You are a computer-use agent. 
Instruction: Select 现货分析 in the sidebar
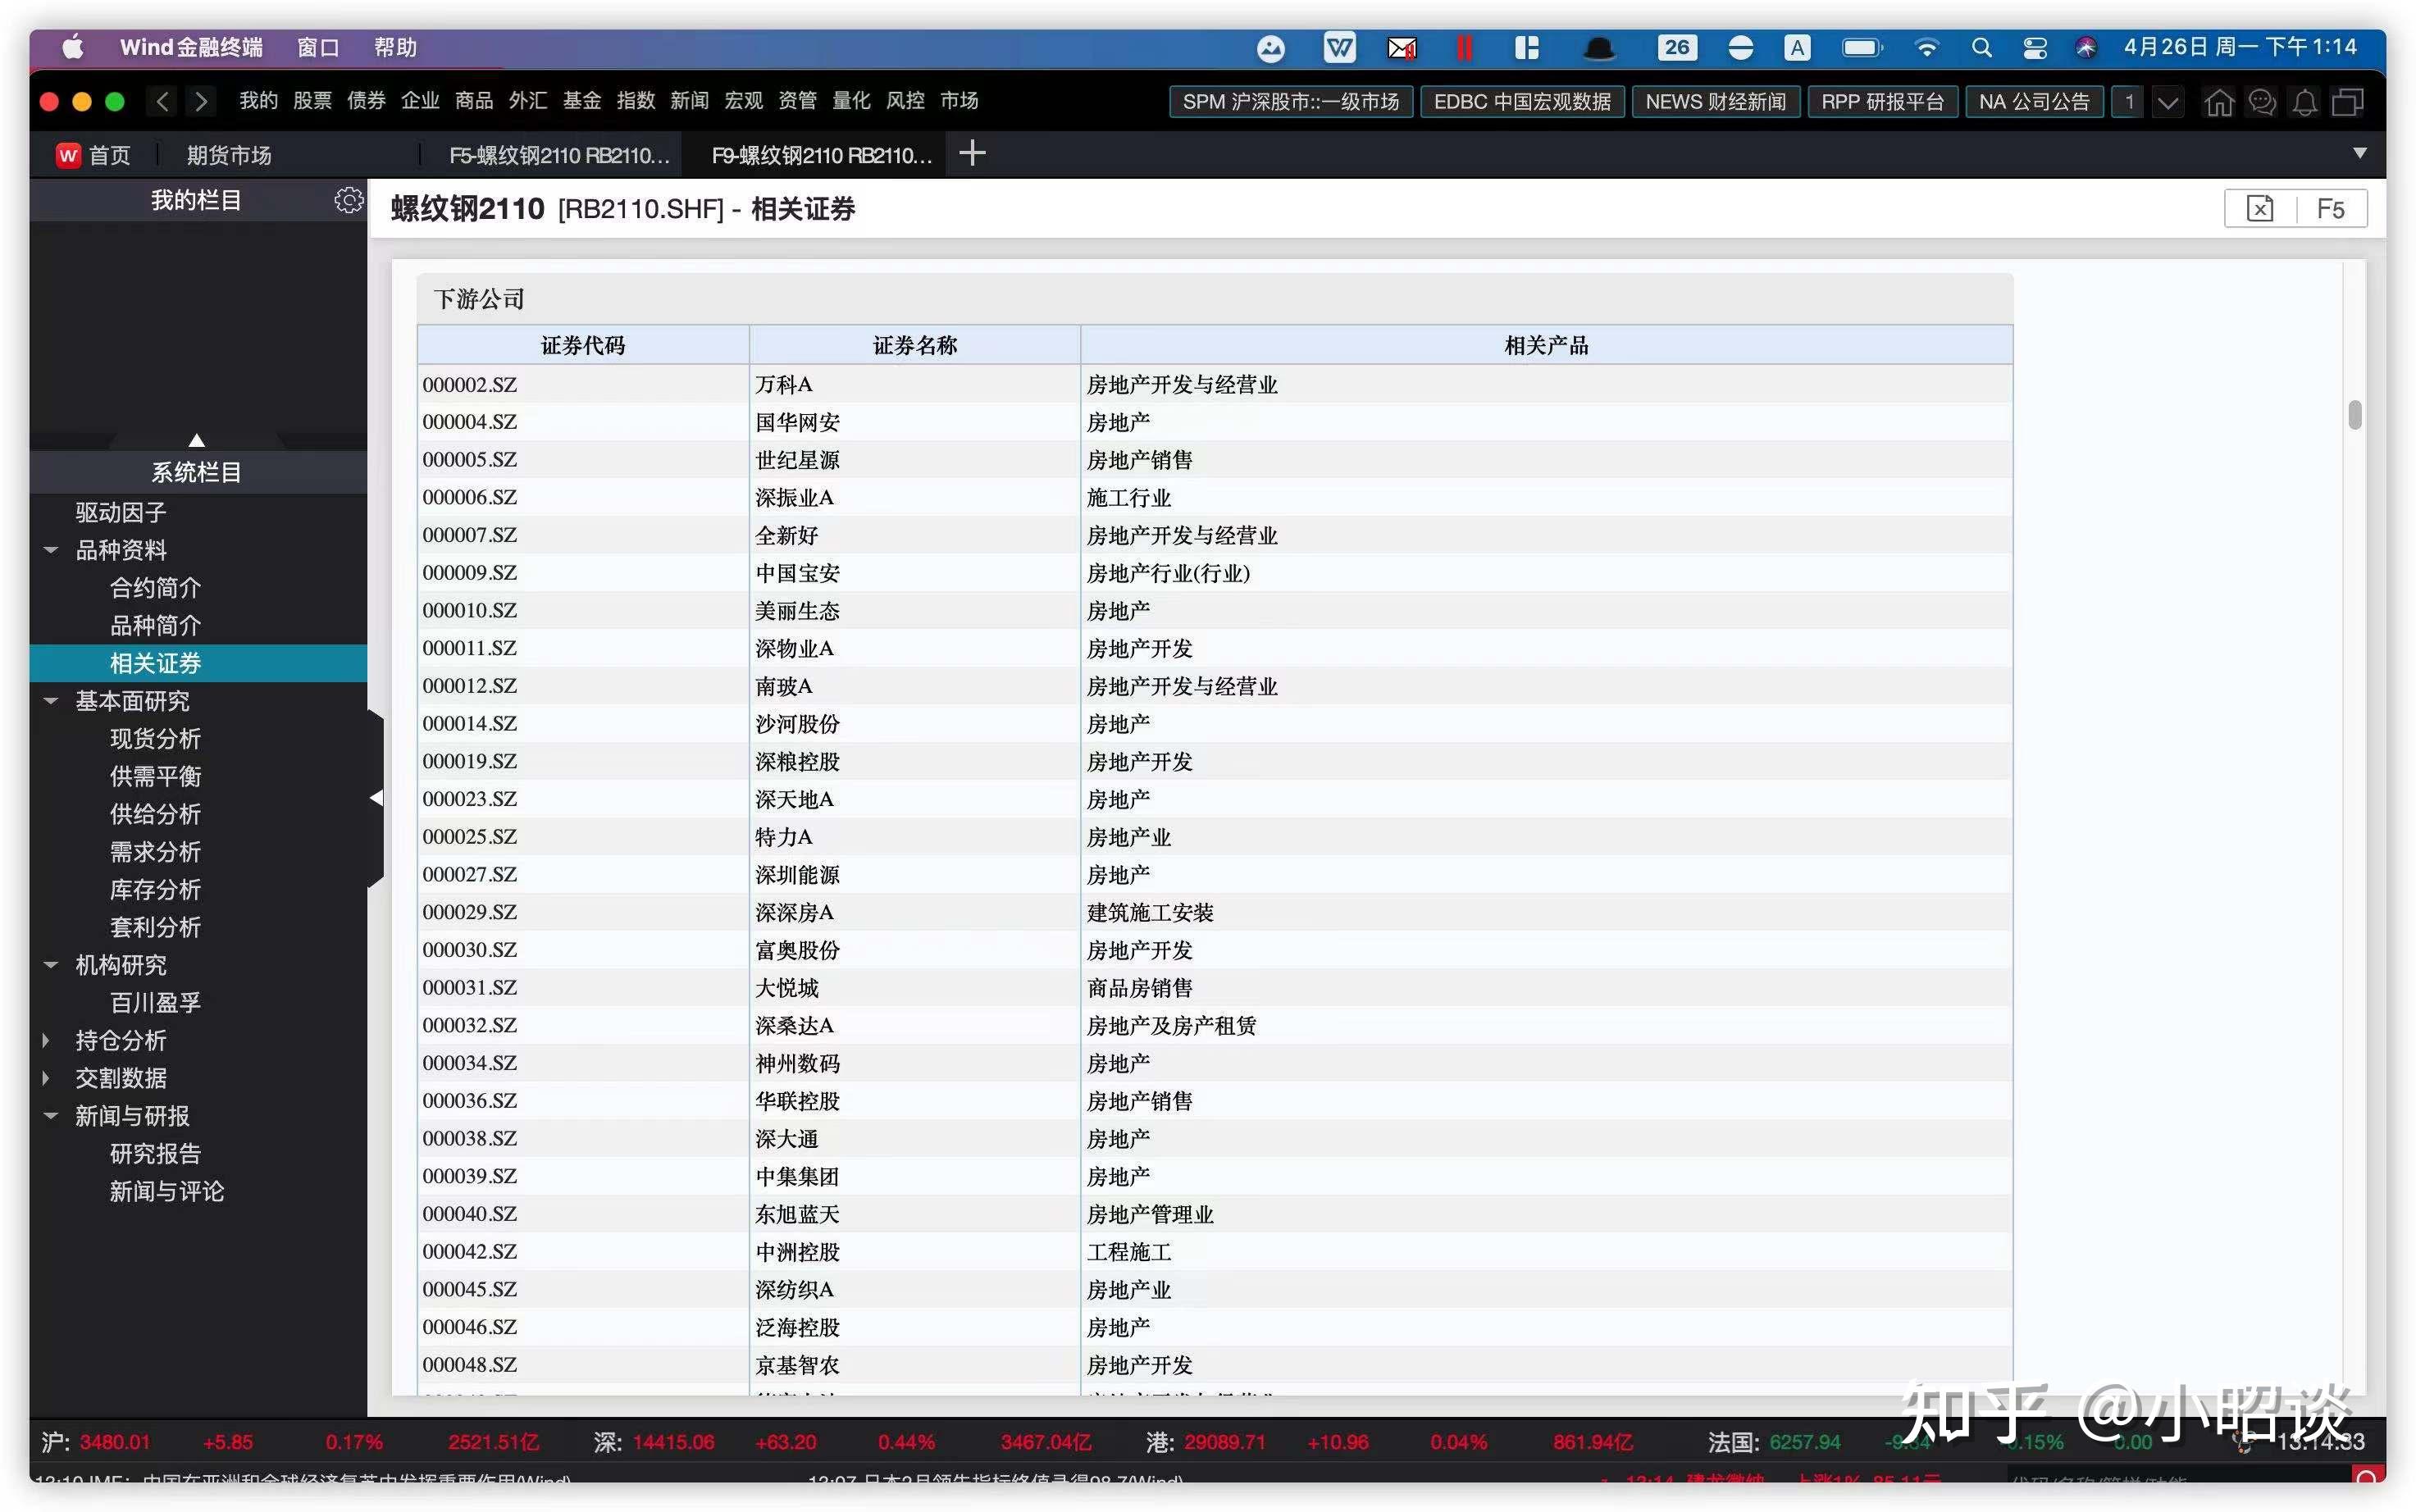point(155,739)
